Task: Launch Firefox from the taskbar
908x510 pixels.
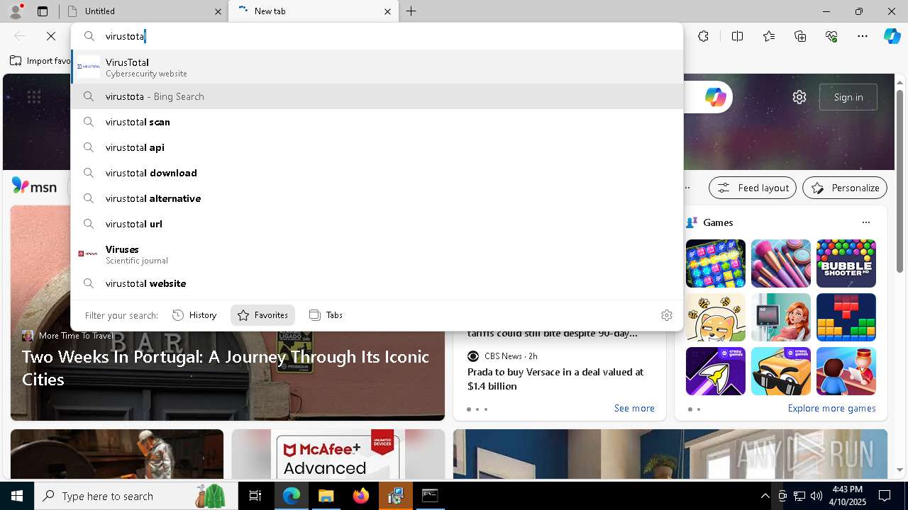Action: pyautogui.click(x=360, y=496)
